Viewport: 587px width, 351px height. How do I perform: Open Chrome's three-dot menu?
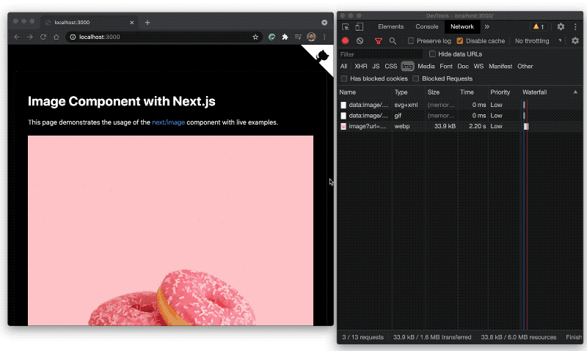[x=324, y=37]
